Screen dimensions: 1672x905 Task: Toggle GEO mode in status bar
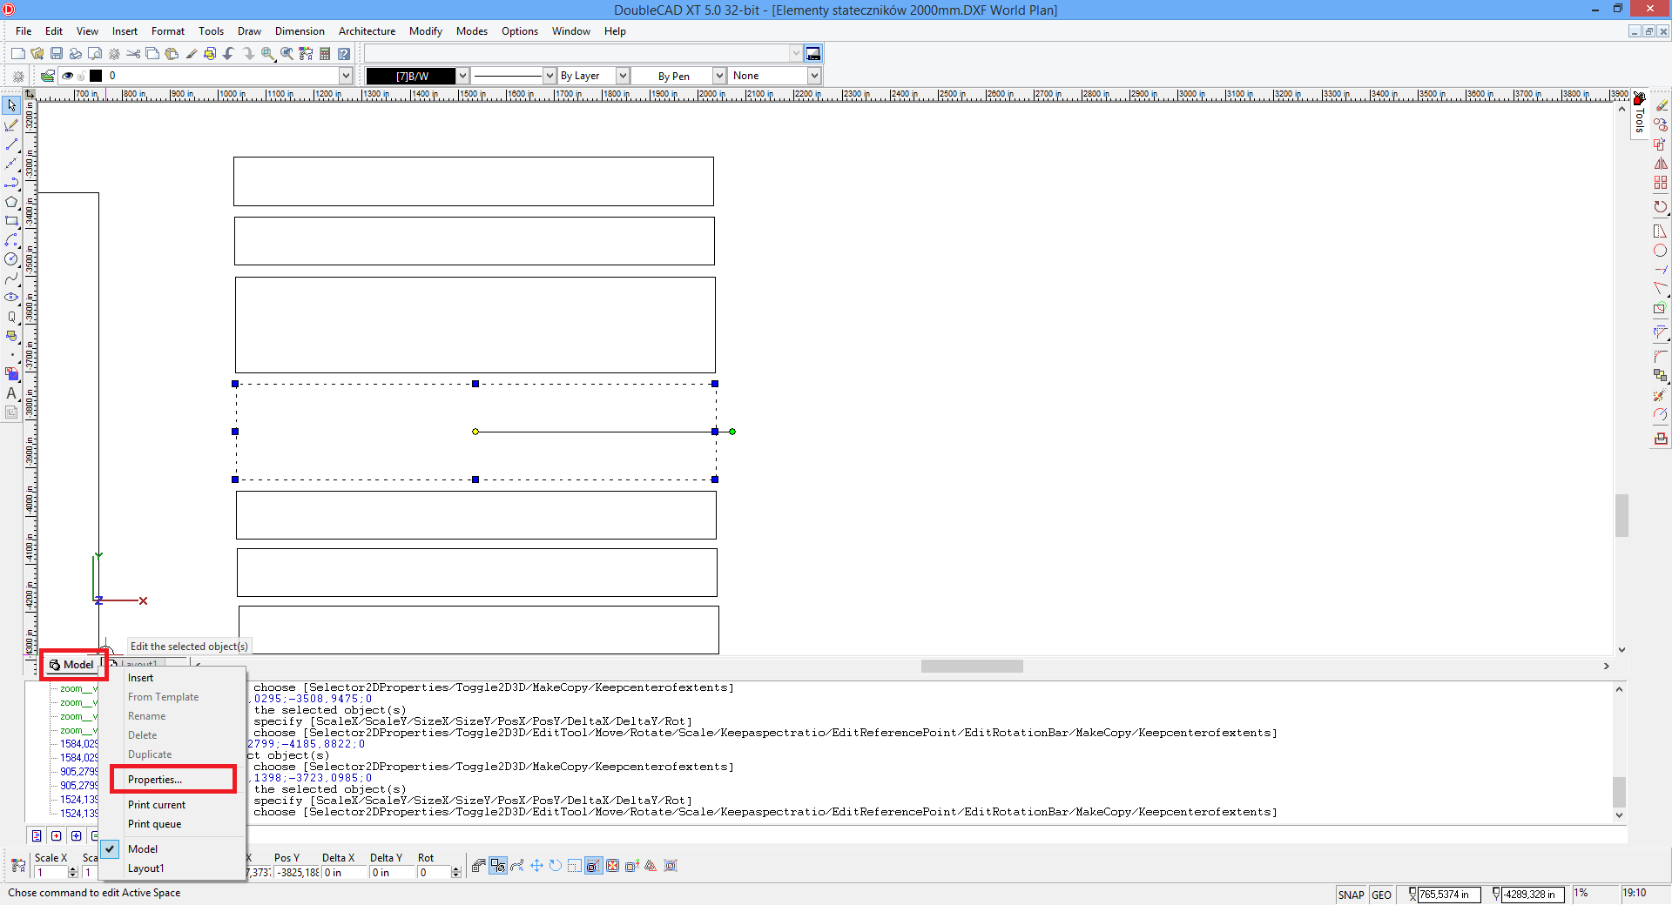[1381, 895]
